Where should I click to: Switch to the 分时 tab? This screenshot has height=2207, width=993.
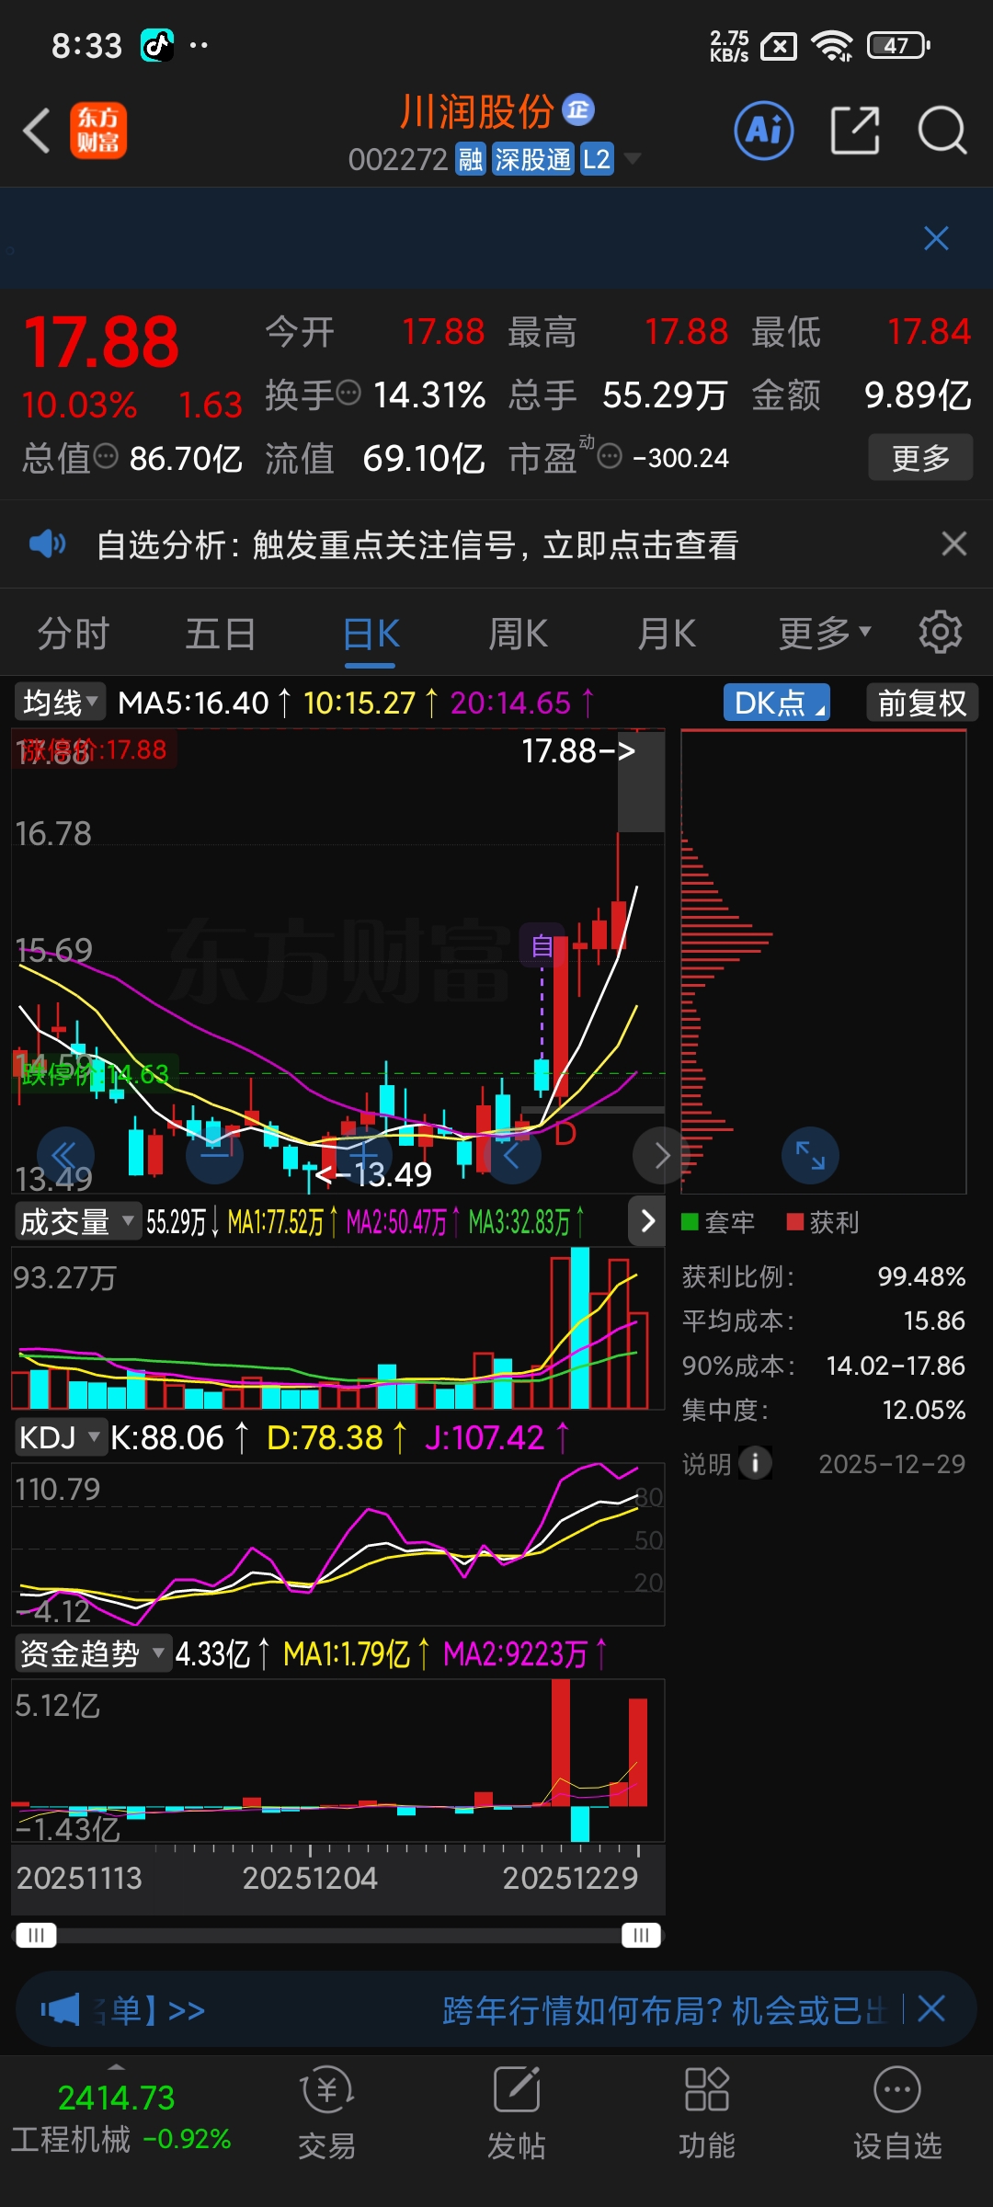(x=74, y=633)
